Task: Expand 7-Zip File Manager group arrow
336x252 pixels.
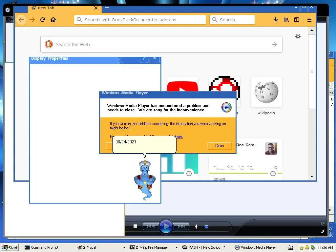Action: pos(177,247)
